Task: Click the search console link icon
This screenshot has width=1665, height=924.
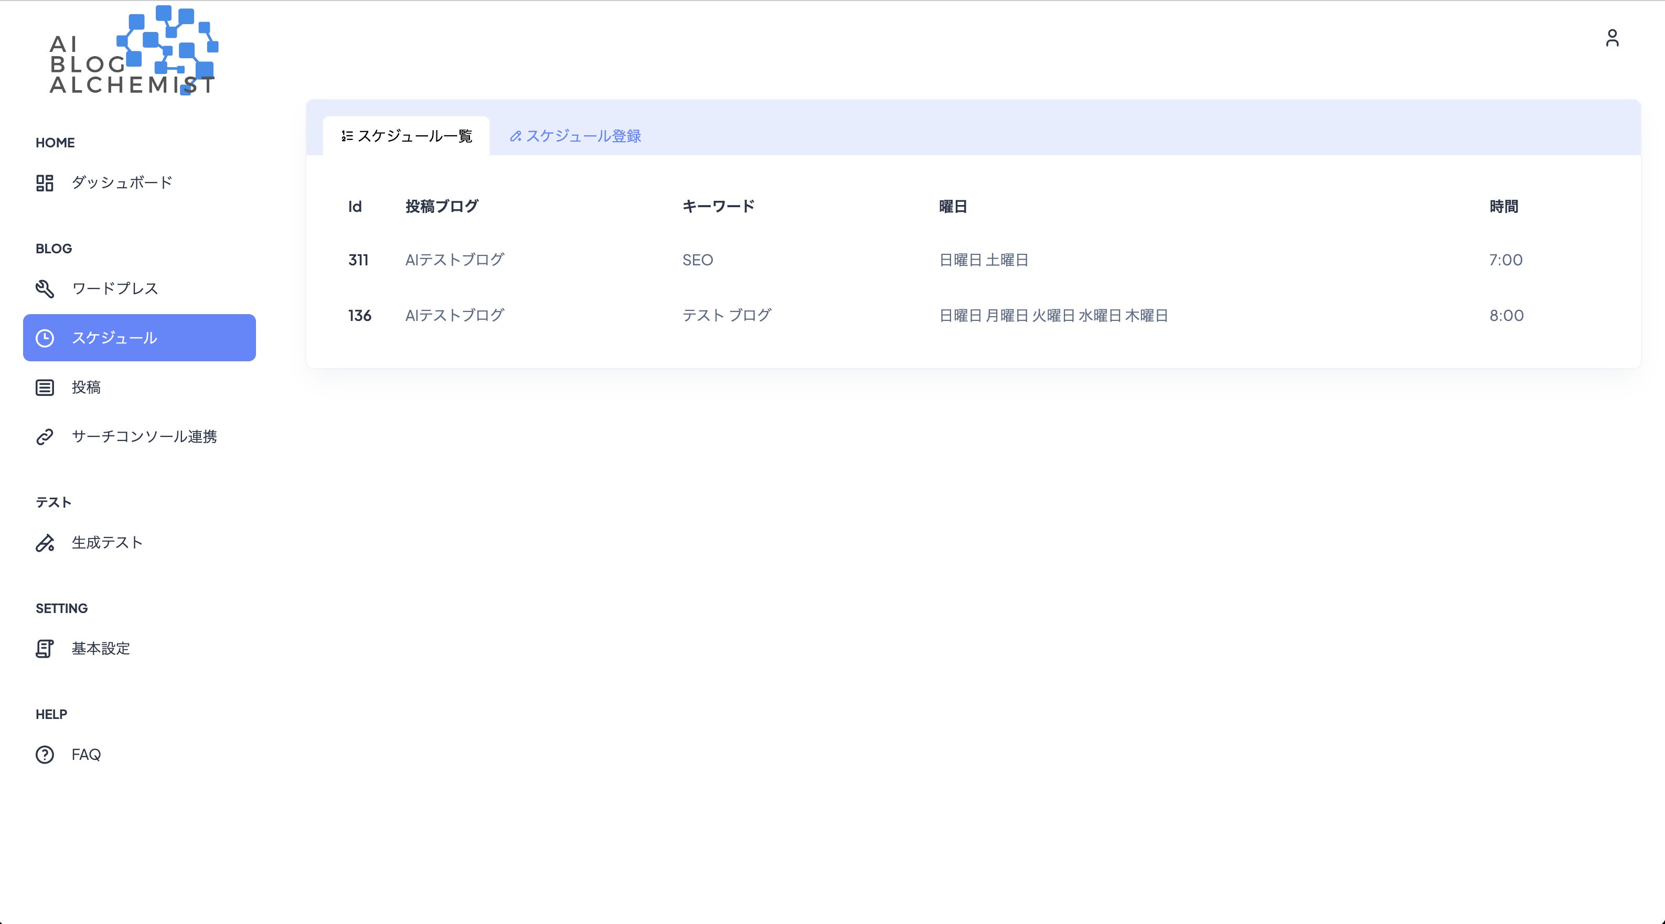Action: [x=45, y=437]
